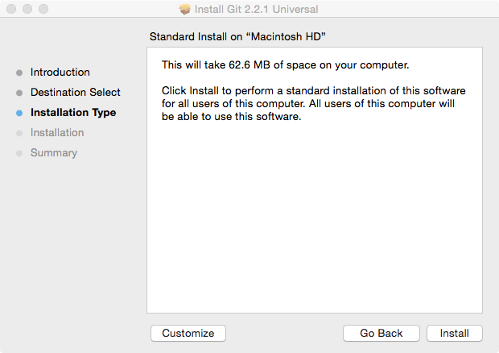Open the Customize options
499x353 pixels.
[x=188, y=333]
